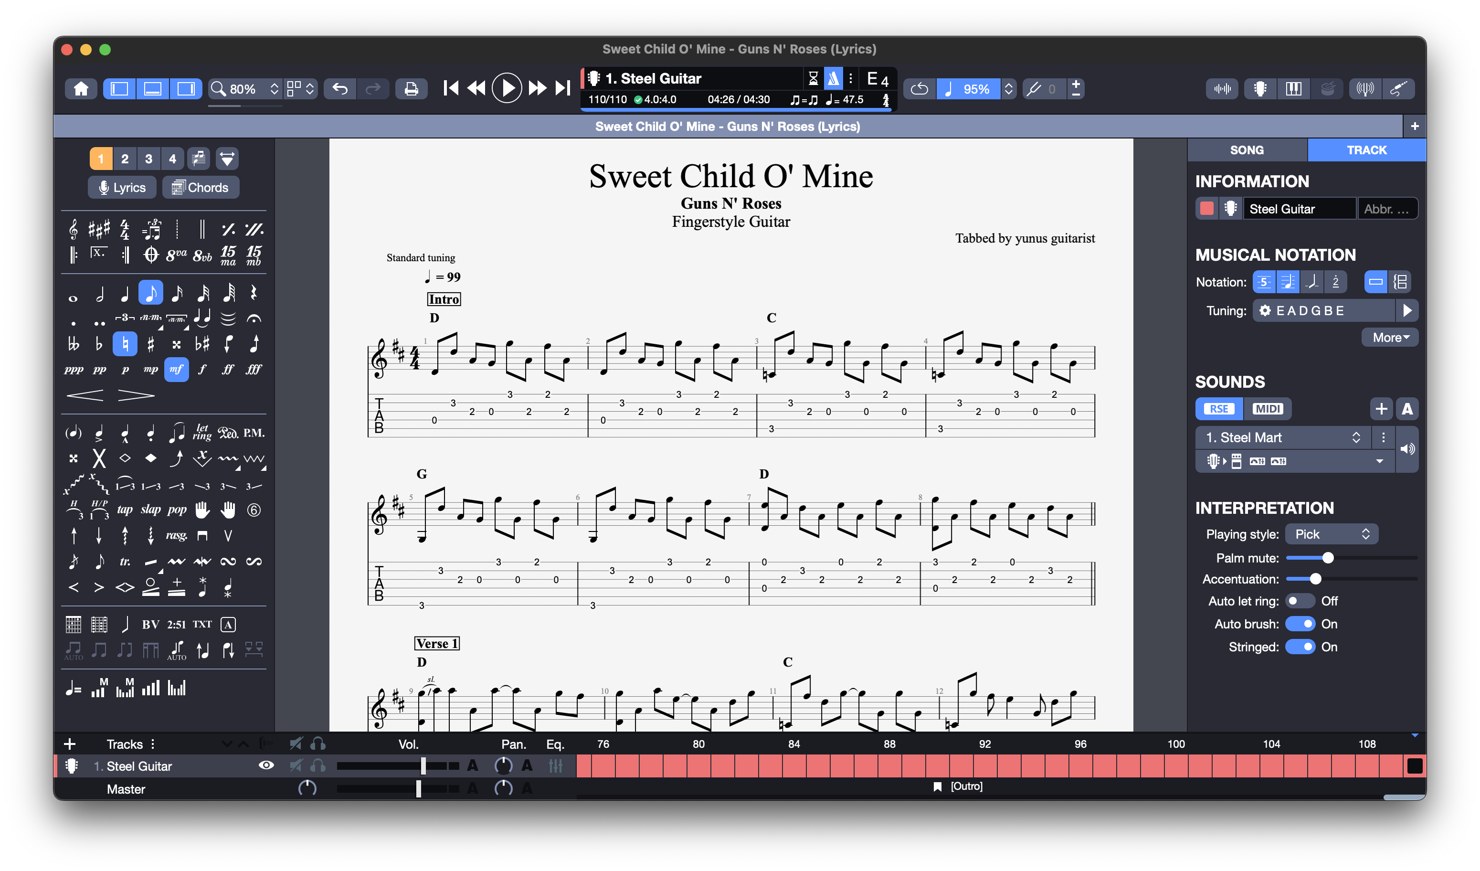The image size is (1480, 871).
Task: Toggle bottom panel visibility
Action: [153, 89]
